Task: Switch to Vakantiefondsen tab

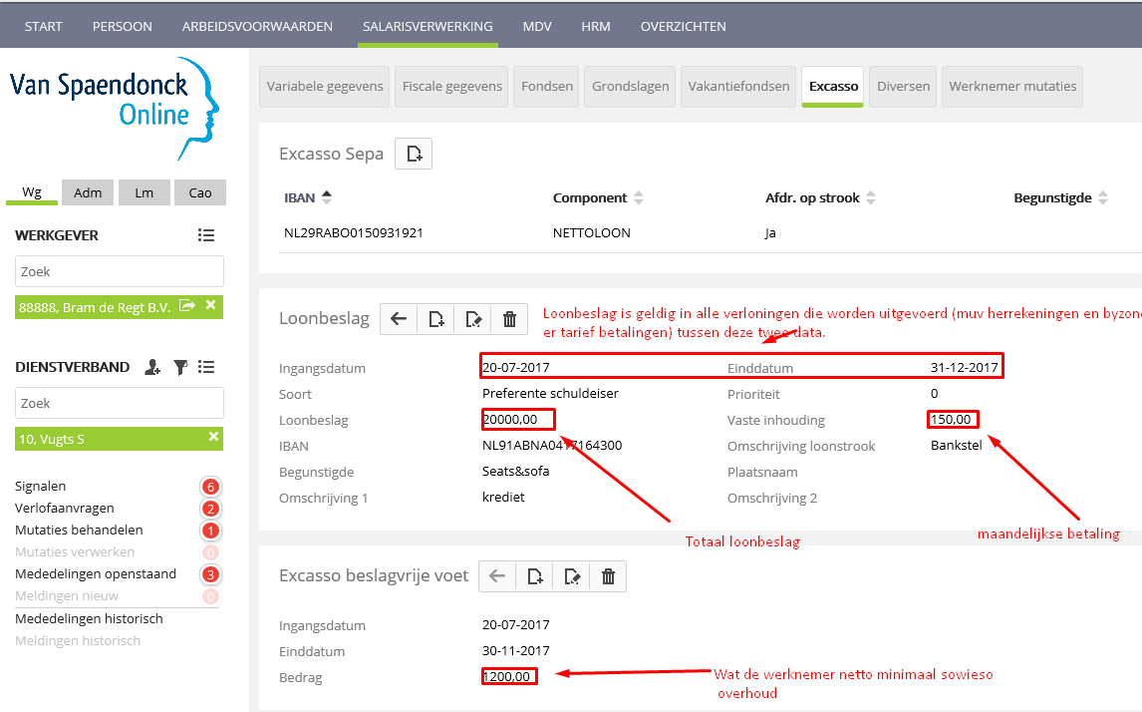Action: tap(738, 87)
